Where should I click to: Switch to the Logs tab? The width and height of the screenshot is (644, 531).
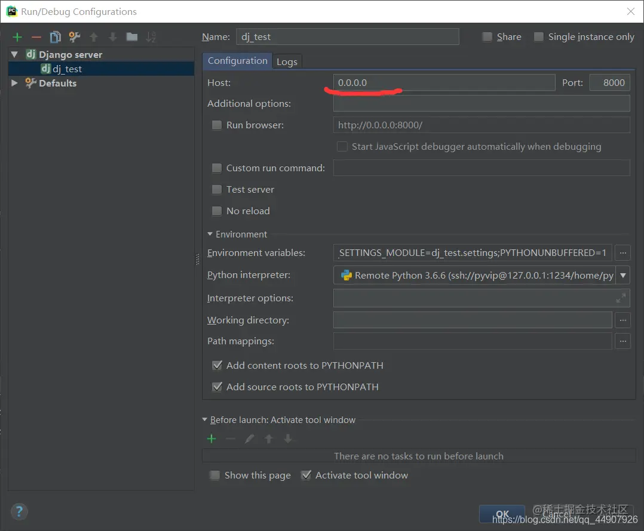pyautogui.click(x=287, y=62)
